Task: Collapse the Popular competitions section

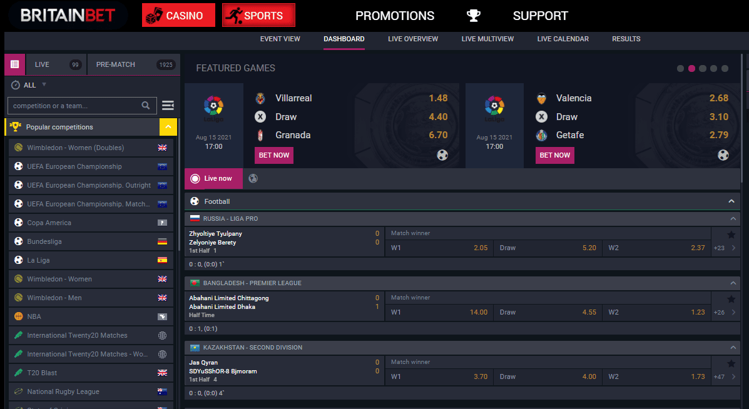Action: [168, 127]
